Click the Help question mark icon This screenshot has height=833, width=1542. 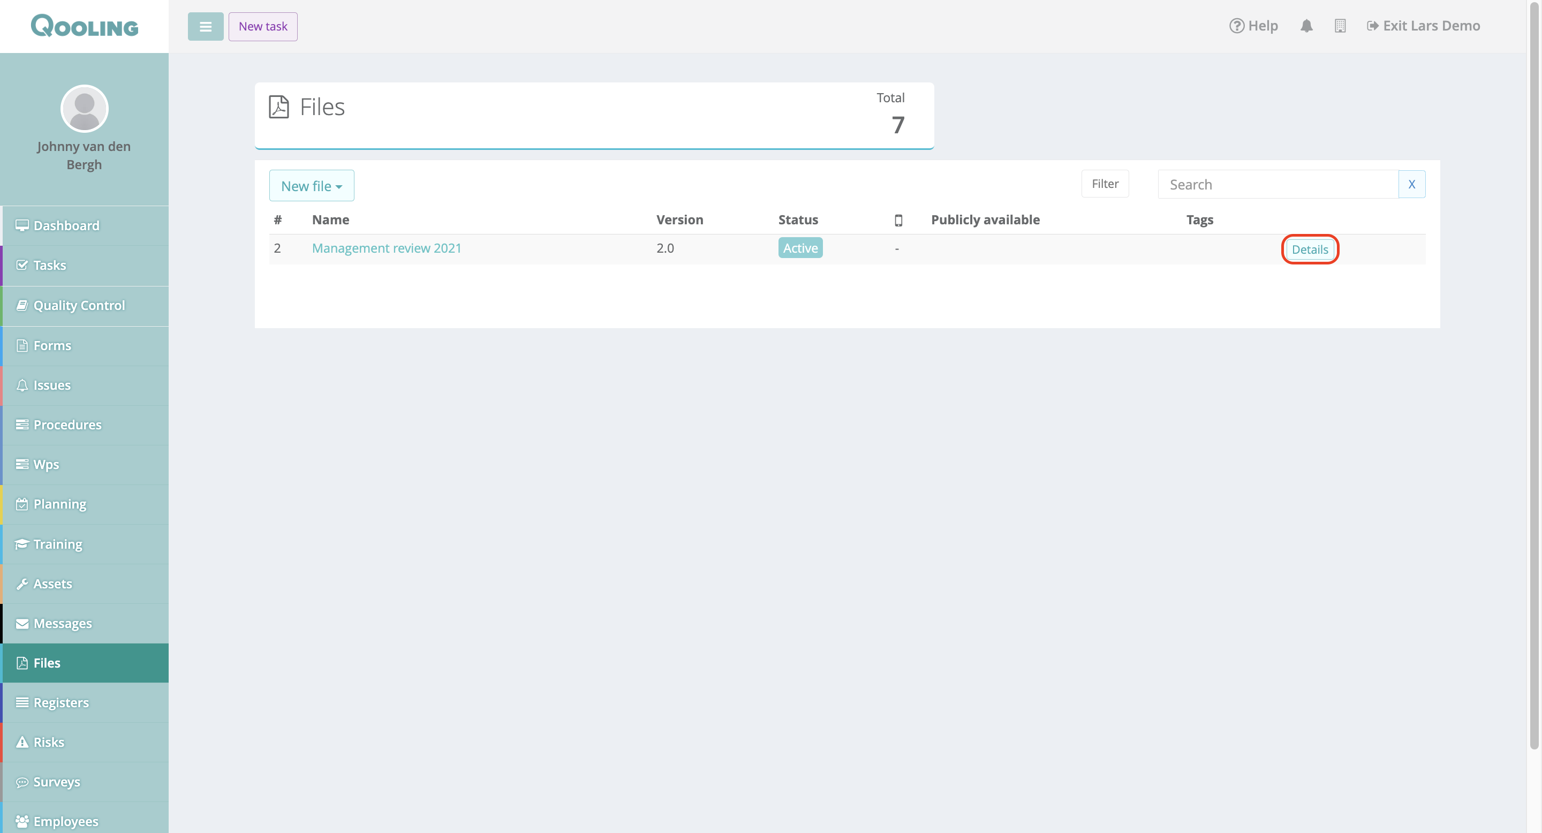tap(1236, 26)
